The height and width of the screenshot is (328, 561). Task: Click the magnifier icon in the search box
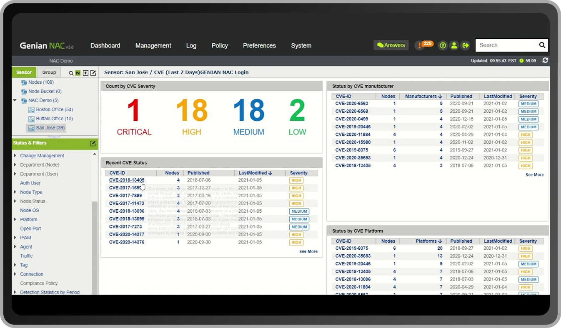click(x=542, y=45)
